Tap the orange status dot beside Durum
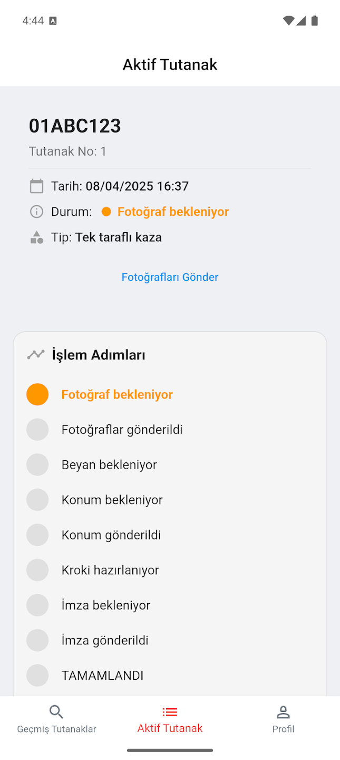 coord(106,212)
